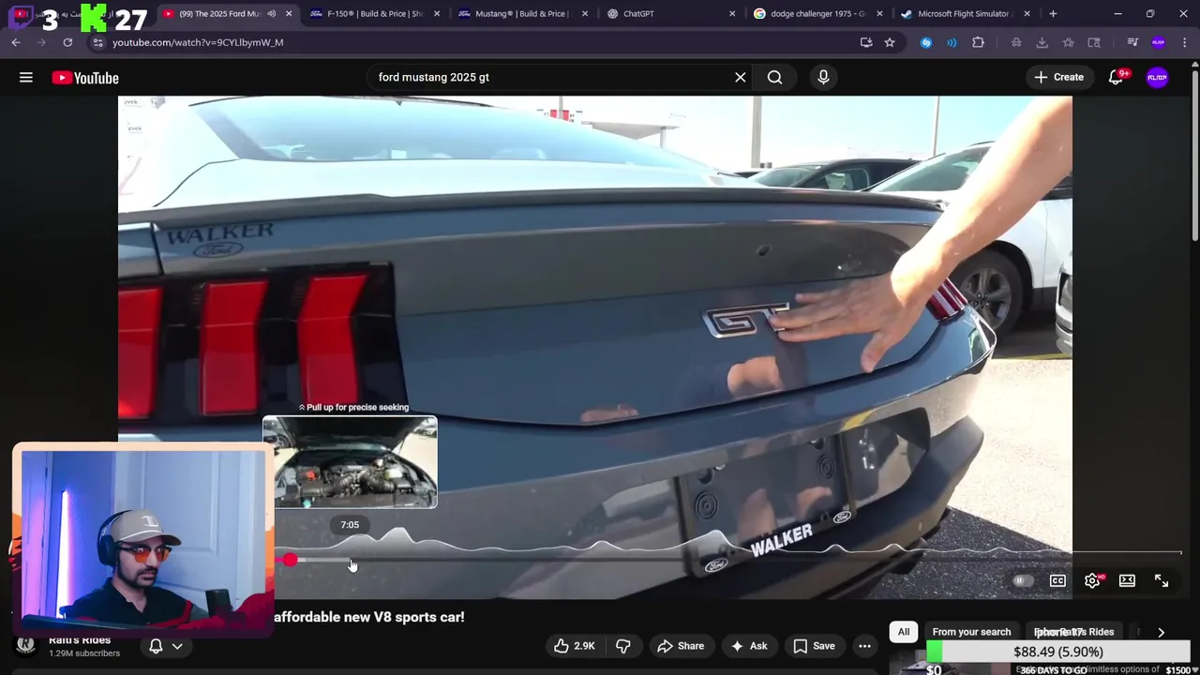This screenshot has width=1200, height=675.
Task: Open the YouTube guide hamburger menu
Action: click(26, 78)
